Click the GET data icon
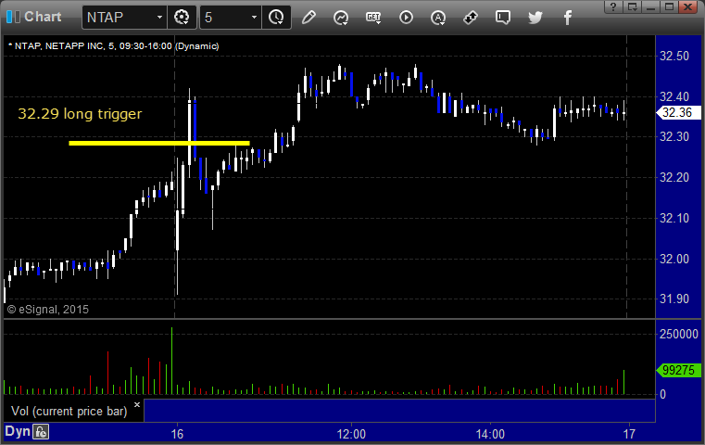Image resolution: width=705 pixels, height=445 pixels. [x=373, y=18]
